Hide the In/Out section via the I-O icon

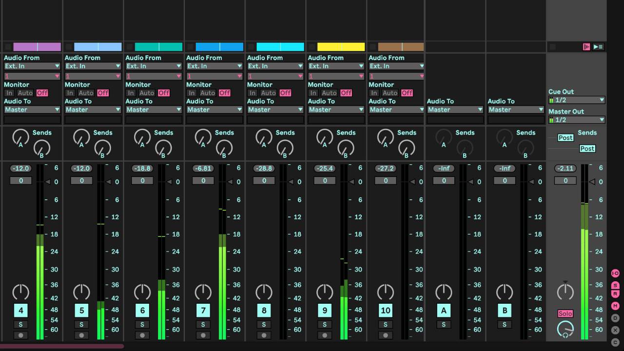(615, 273)
